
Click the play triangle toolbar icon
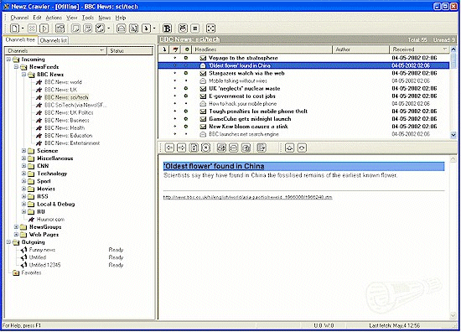click(x=44, y=29)
